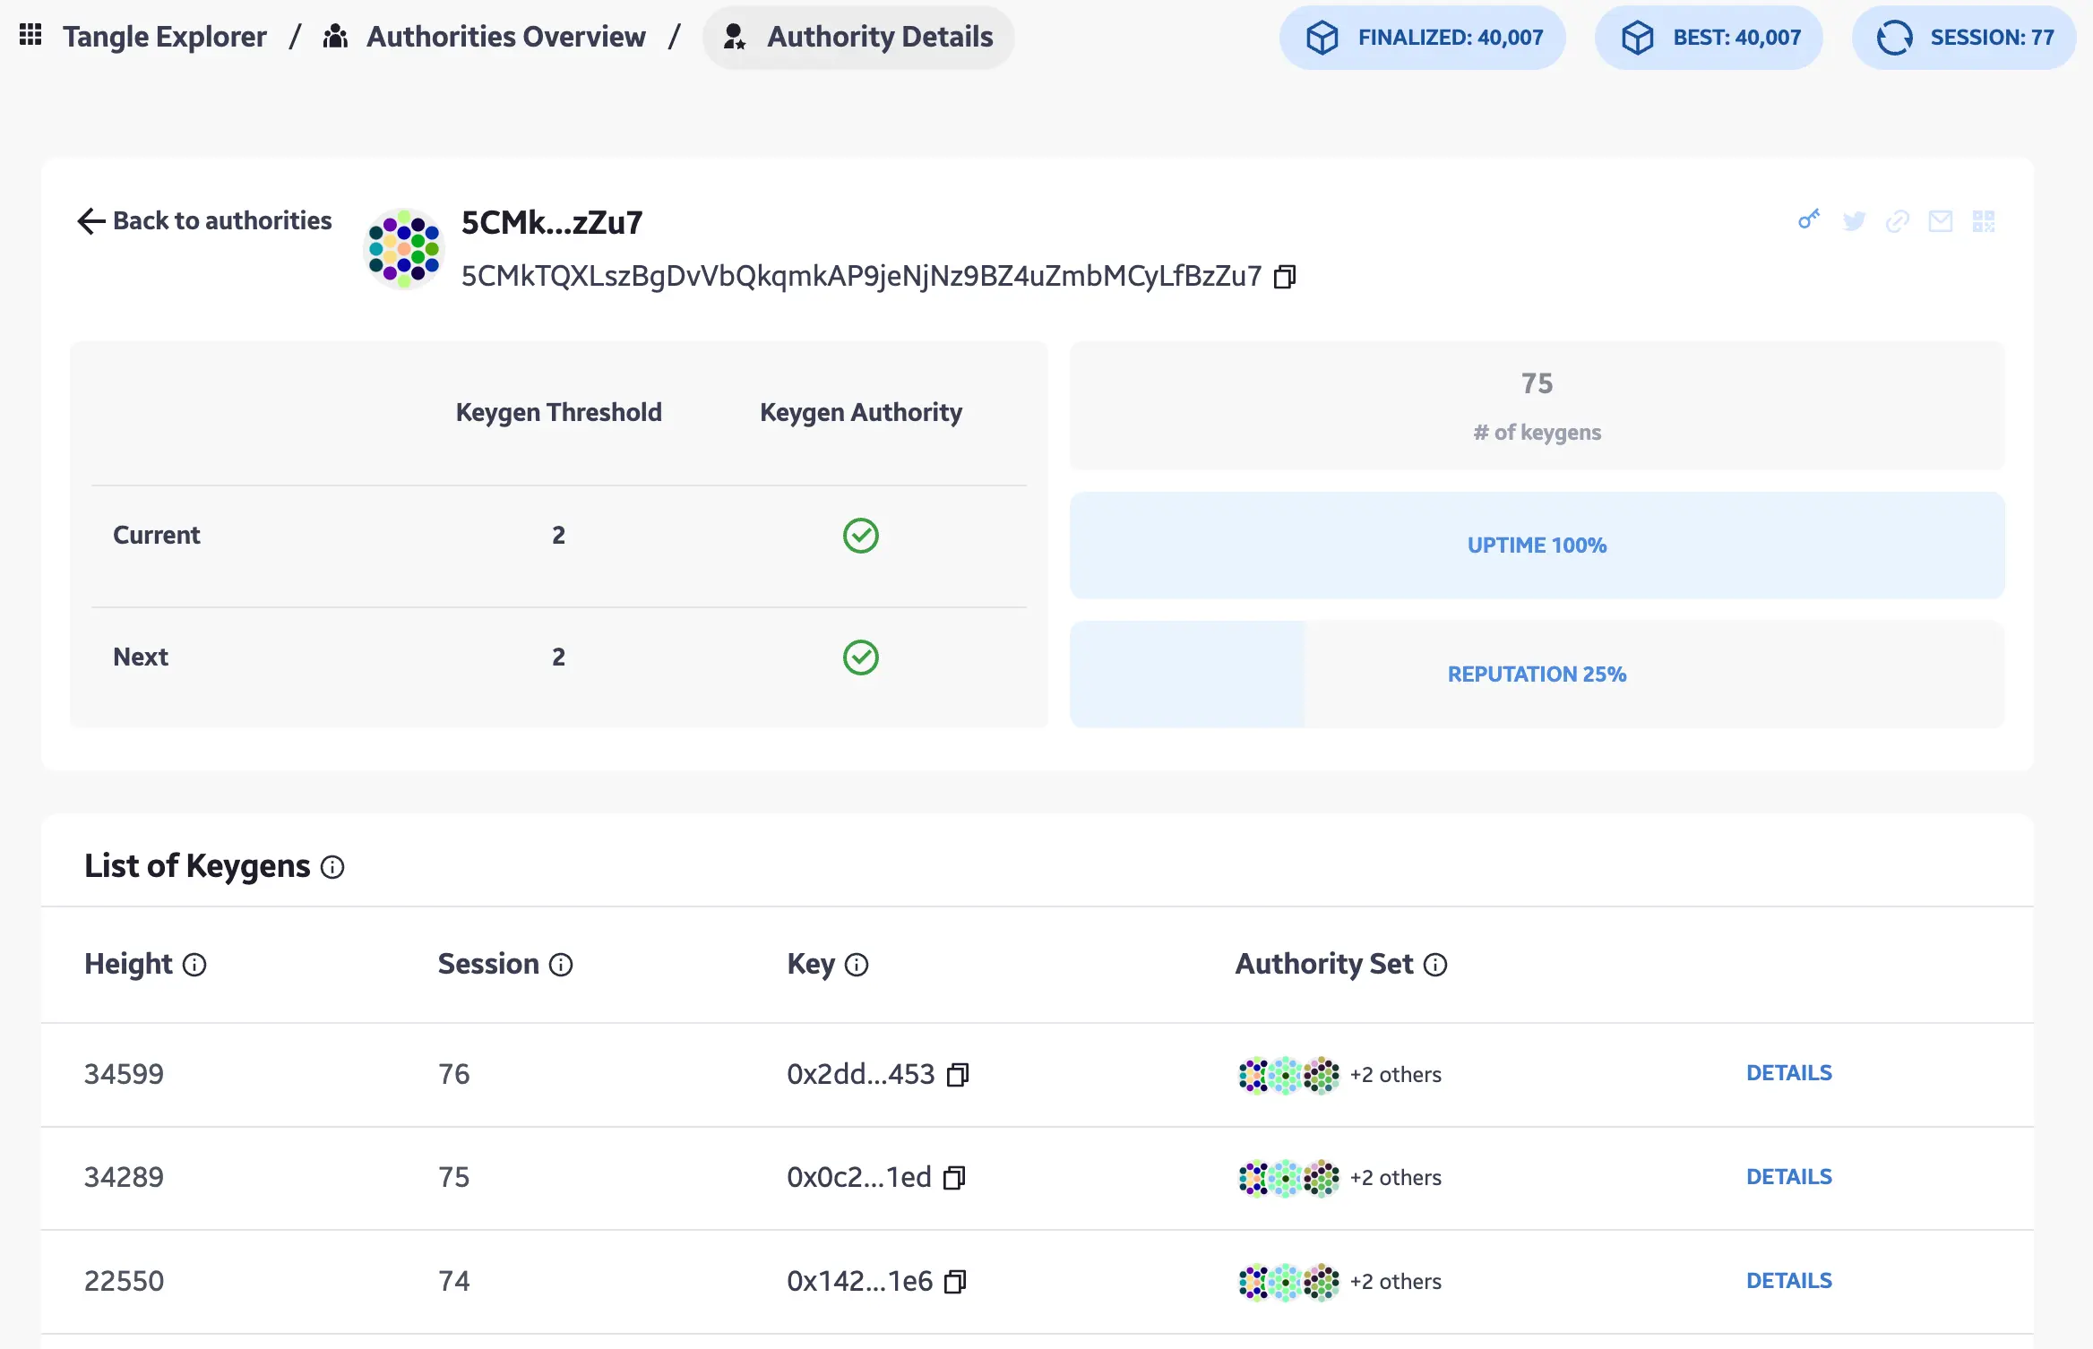
Task: Click the Current row label
Action: point(157,535)
